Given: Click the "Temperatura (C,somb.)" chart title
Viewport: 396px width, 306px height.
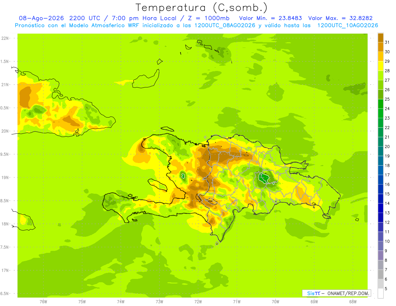Looking at the screenshot, I should [201, 8].
